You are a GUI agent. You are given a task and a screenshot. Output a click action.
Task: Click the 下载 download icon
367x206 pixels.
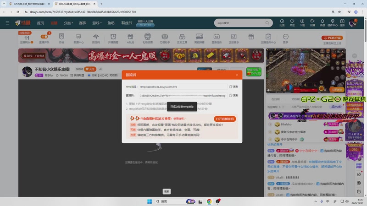coord(302,22)
